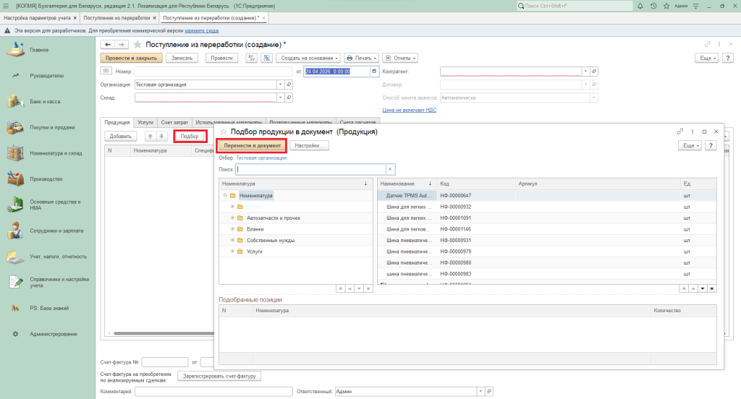This screenshot has width=741, height=399.
Task: Star the Подбор продукции dialog as favorite
Action: (x=224, y=132)
